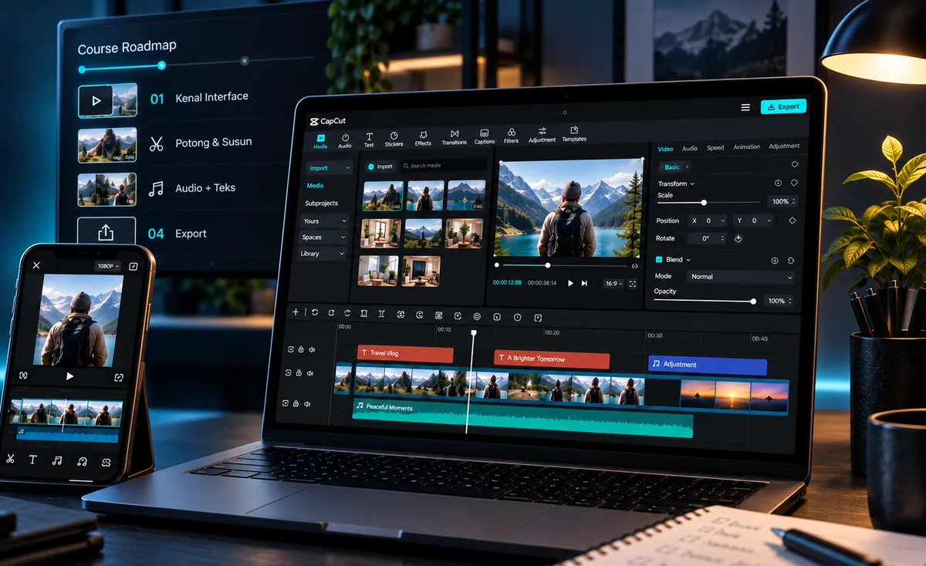This screenshot has height=566, width=926.
Task: Lock the Travel Vlog text track
Action: coord(301,349)
